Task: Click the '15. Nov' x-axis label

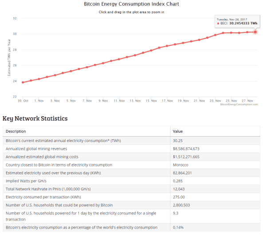Action: coord(151,101)
